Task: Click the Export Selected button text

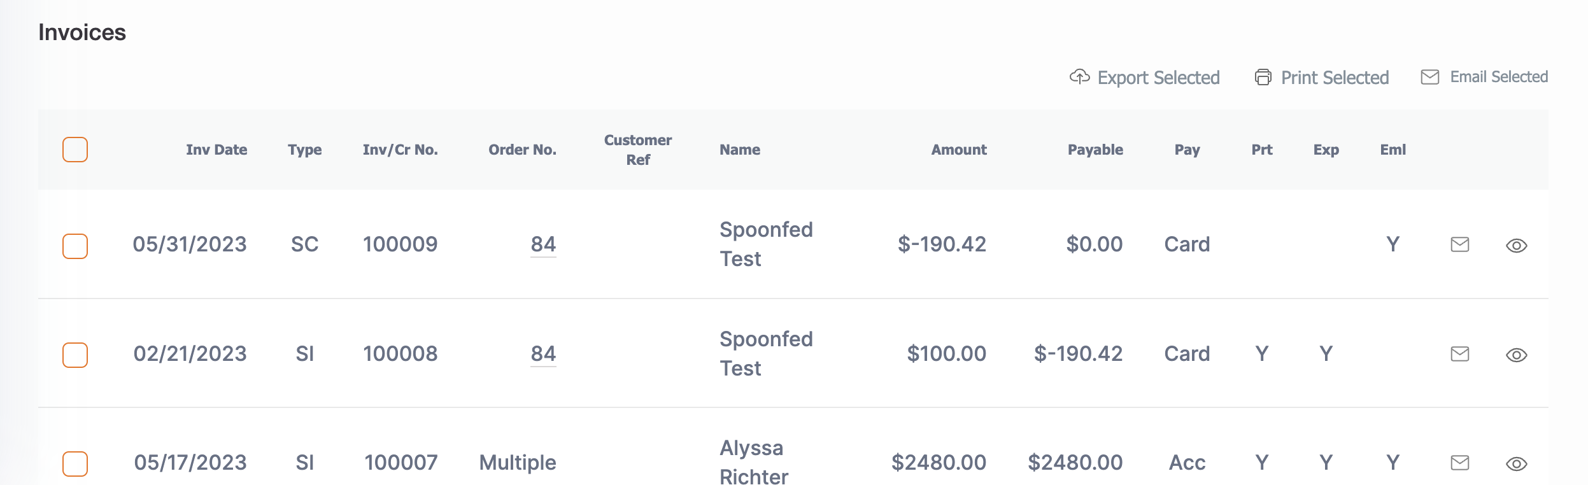Action: [1159, 78]
